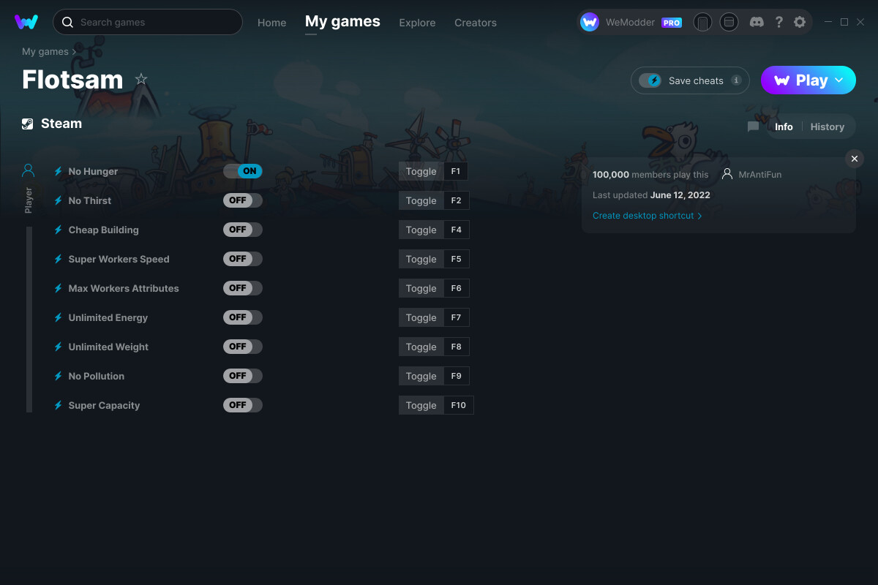The height and width of the screenshot is (585, 878).
Task: Click the 100,000 members play this text
Action: coord(650,175)
